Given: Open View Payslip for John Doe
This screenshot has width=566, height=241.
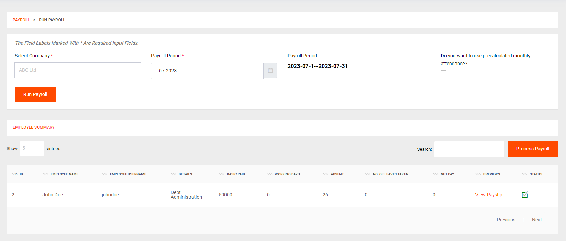Looking at the screenshot, I should pos(489,195).
